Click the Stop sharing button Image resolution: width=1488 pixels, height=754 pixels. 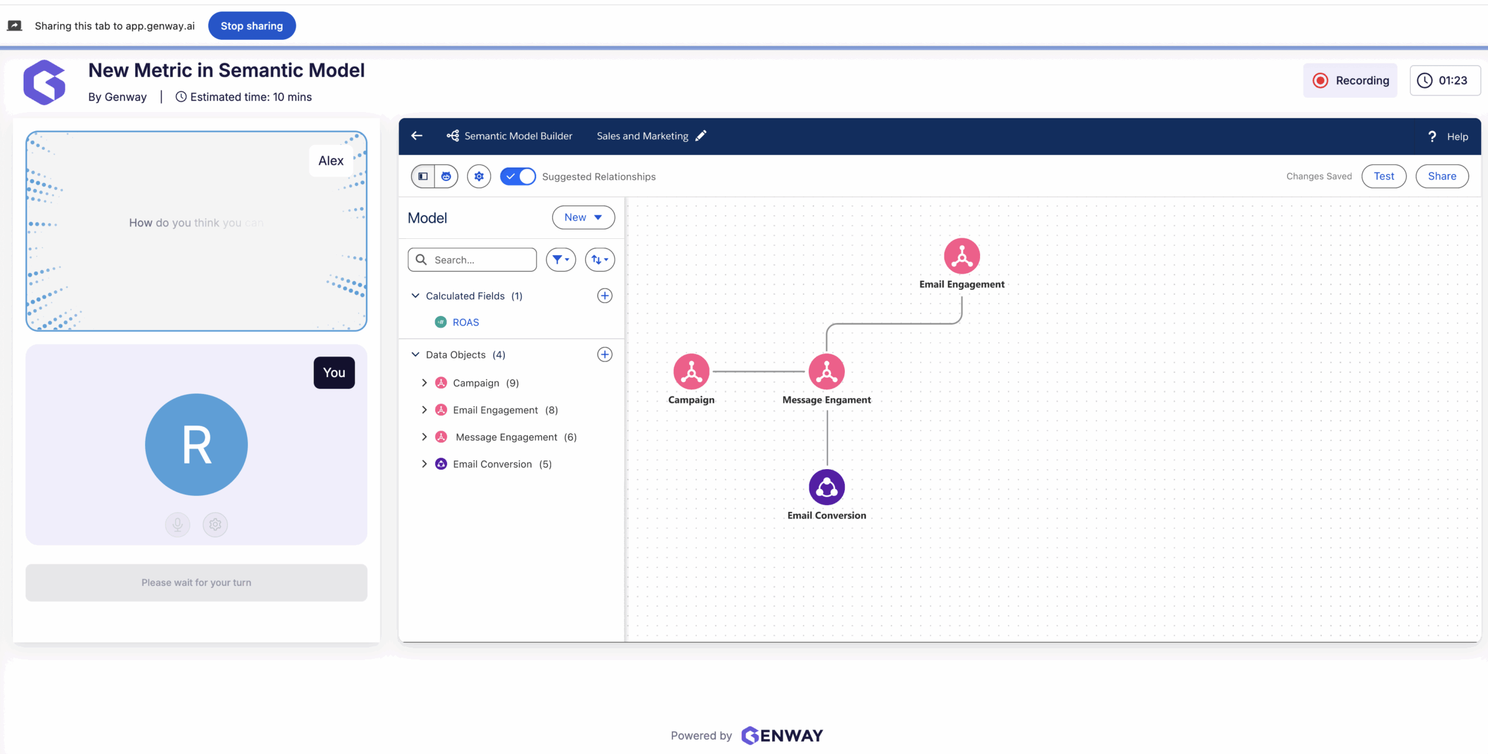252,26
